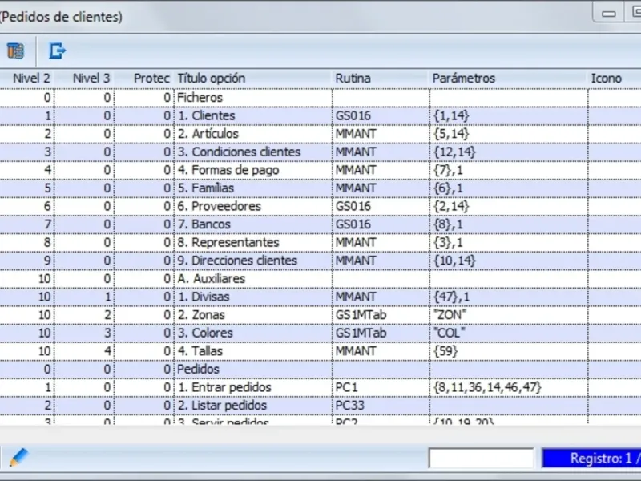Select the '7. Bancos' row
The width and height of the screenshot is (641, 481).
tap(320, 224)
